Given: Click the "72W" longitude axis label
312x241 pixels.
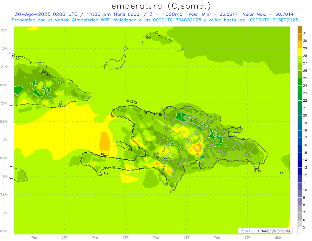Looking at the screenshot, I should (156, 238).
